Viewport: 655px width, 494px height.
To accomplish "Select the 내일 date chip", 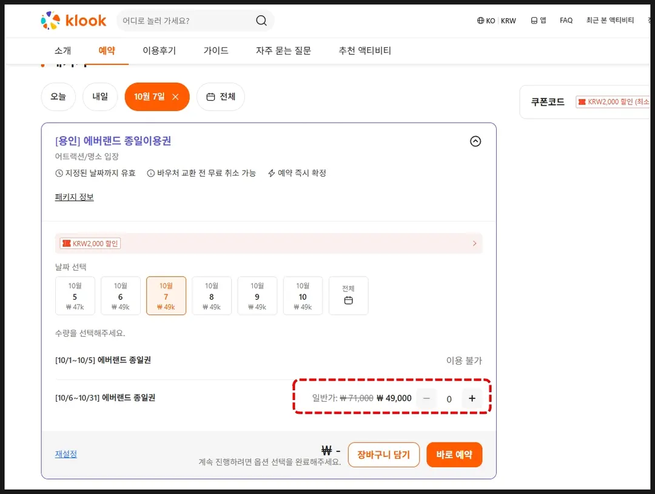I will [x=100, y=97].
